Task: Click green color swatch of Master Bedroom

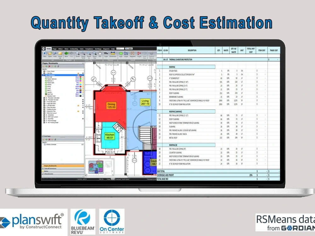Action: 80,79
